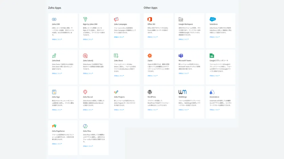Viewport: 284px width, 159px height.
Task: Select the Google Sheets green icon
Action: [212, 56]
